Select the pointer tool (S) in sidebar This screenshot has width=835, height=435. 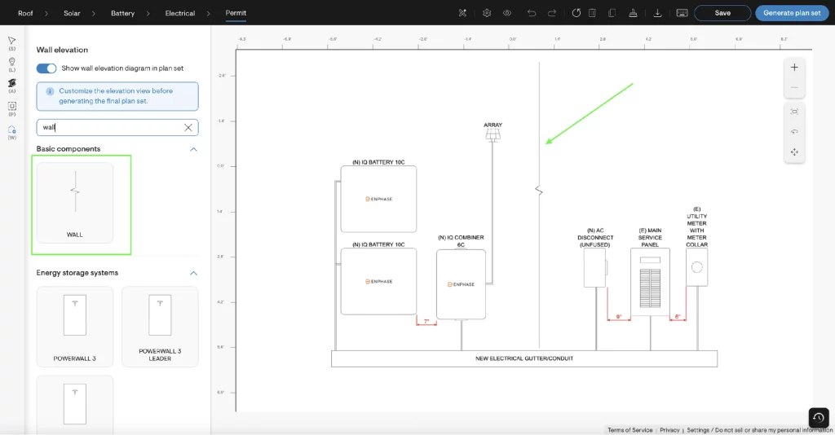[x=11, y=41]
